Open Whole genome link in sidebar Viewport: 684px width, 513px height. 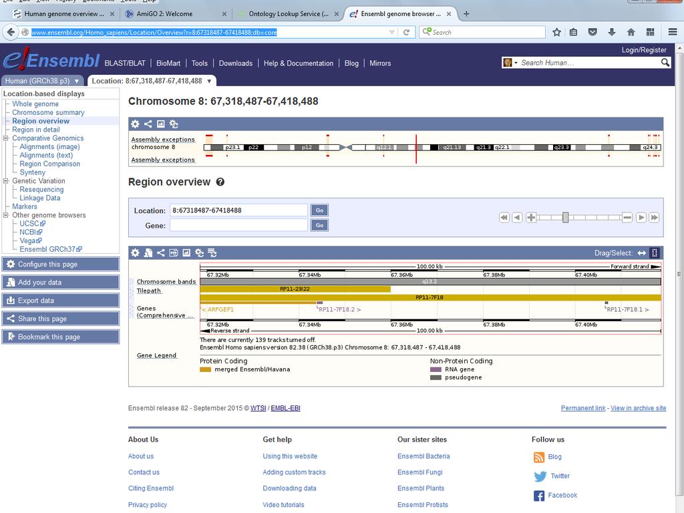(x=35, y=104)
